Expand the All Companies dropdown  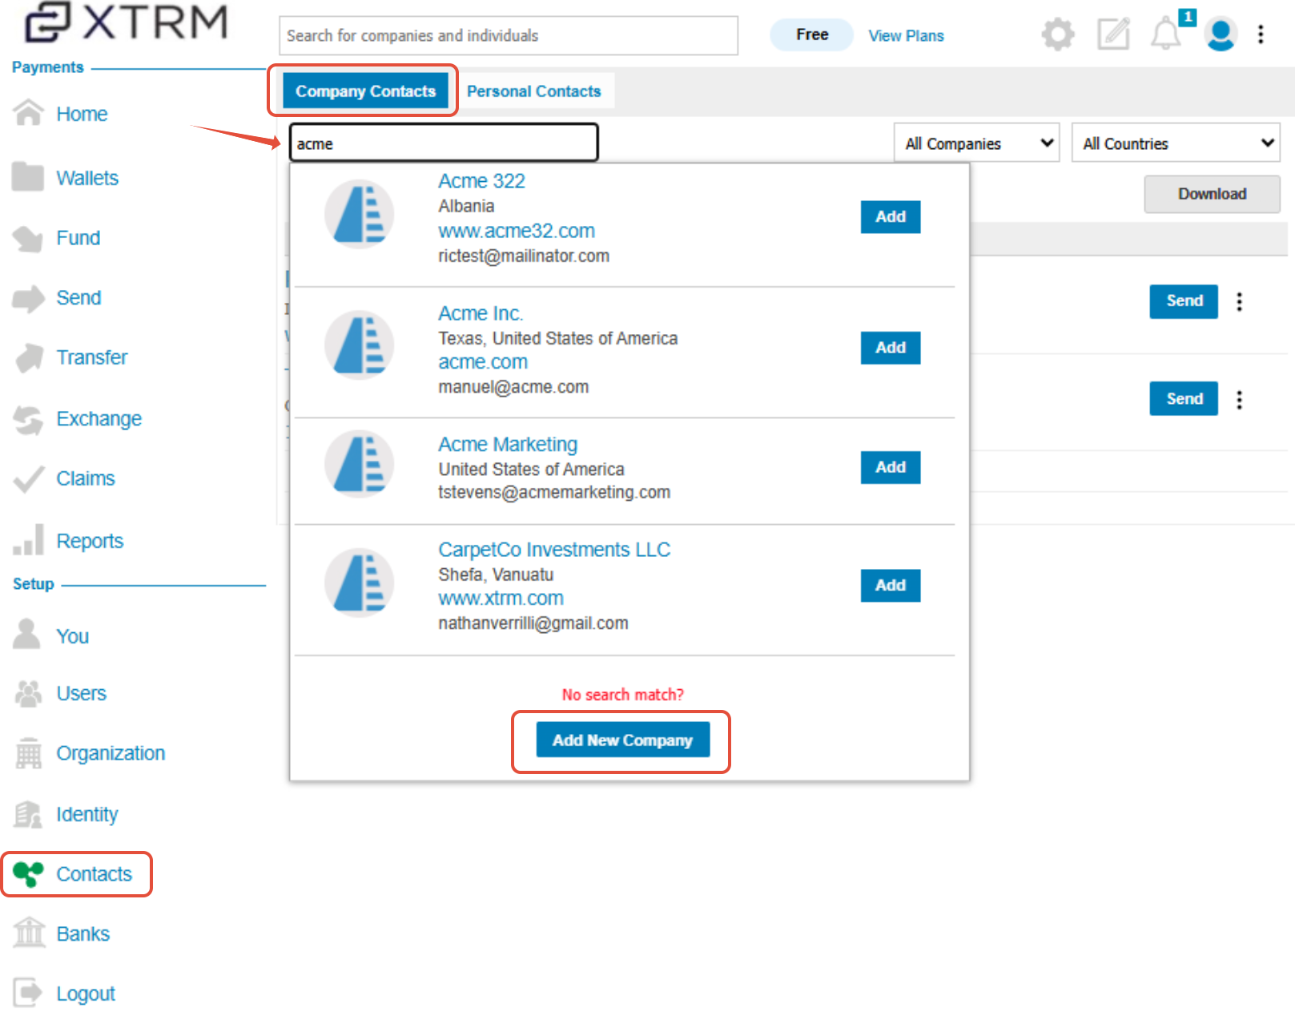click(977, 143)
